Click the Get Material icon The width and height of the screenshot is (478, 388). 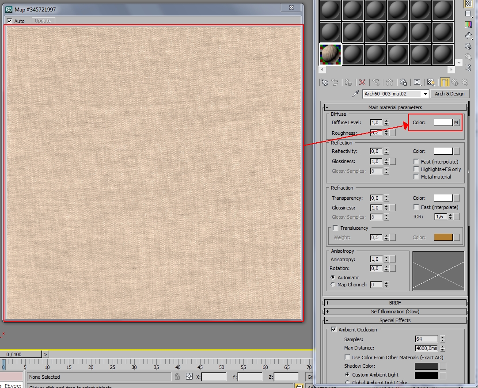325,82
